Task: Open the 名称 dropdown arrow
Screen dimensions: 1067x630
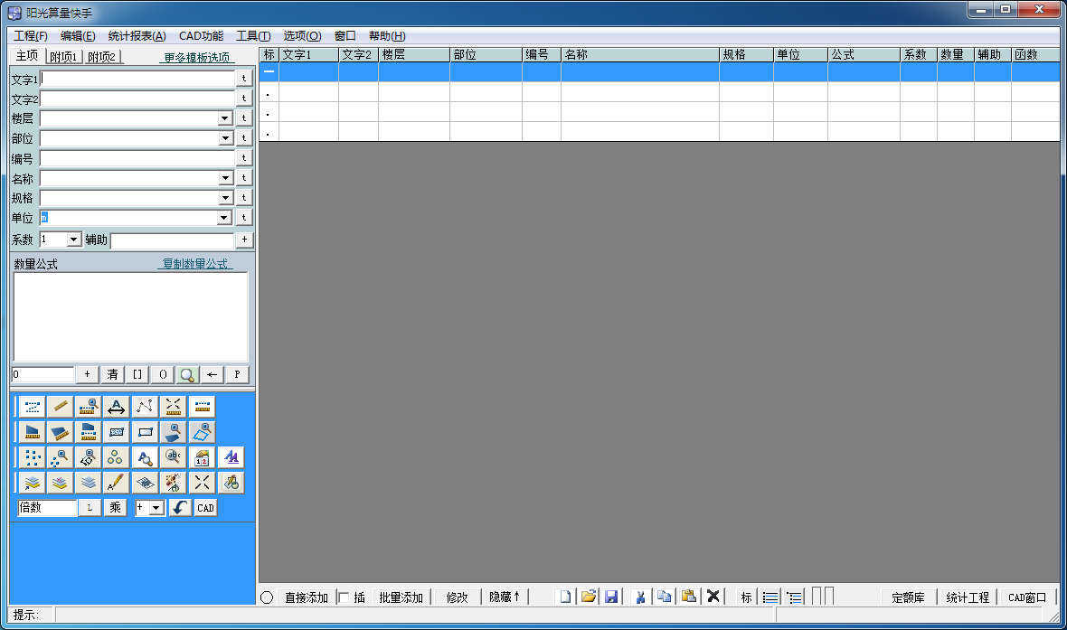Action: coord(225,178)
